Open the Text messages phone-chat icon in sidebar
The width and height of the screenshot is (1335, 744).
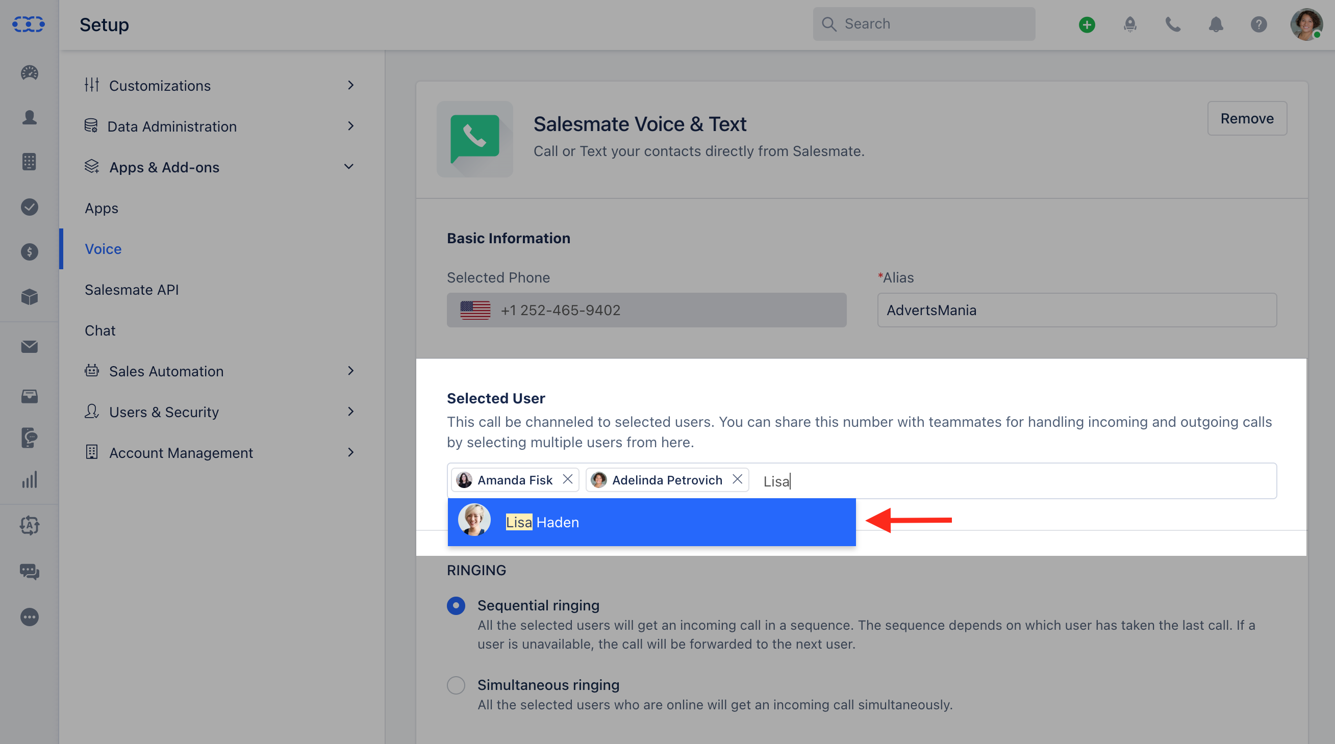[30, 438]
